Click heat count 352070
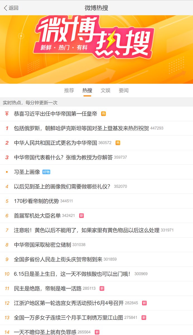This screenshot has height=335, width=193. 120,186
